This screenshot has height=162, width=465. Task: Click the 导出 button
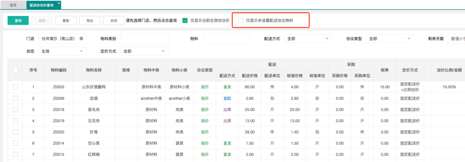[90, 21]
